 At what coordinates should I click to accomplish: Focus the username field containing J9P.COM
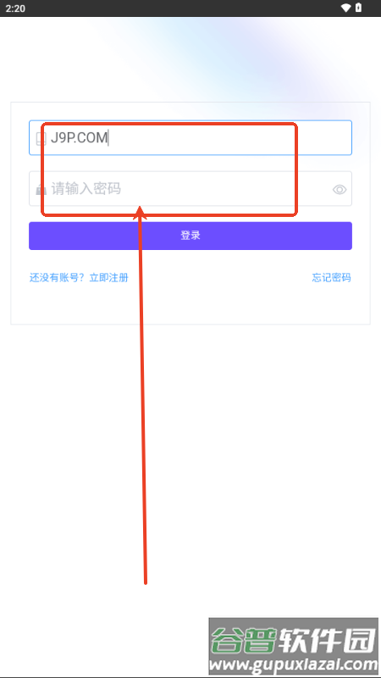(190, 137)
